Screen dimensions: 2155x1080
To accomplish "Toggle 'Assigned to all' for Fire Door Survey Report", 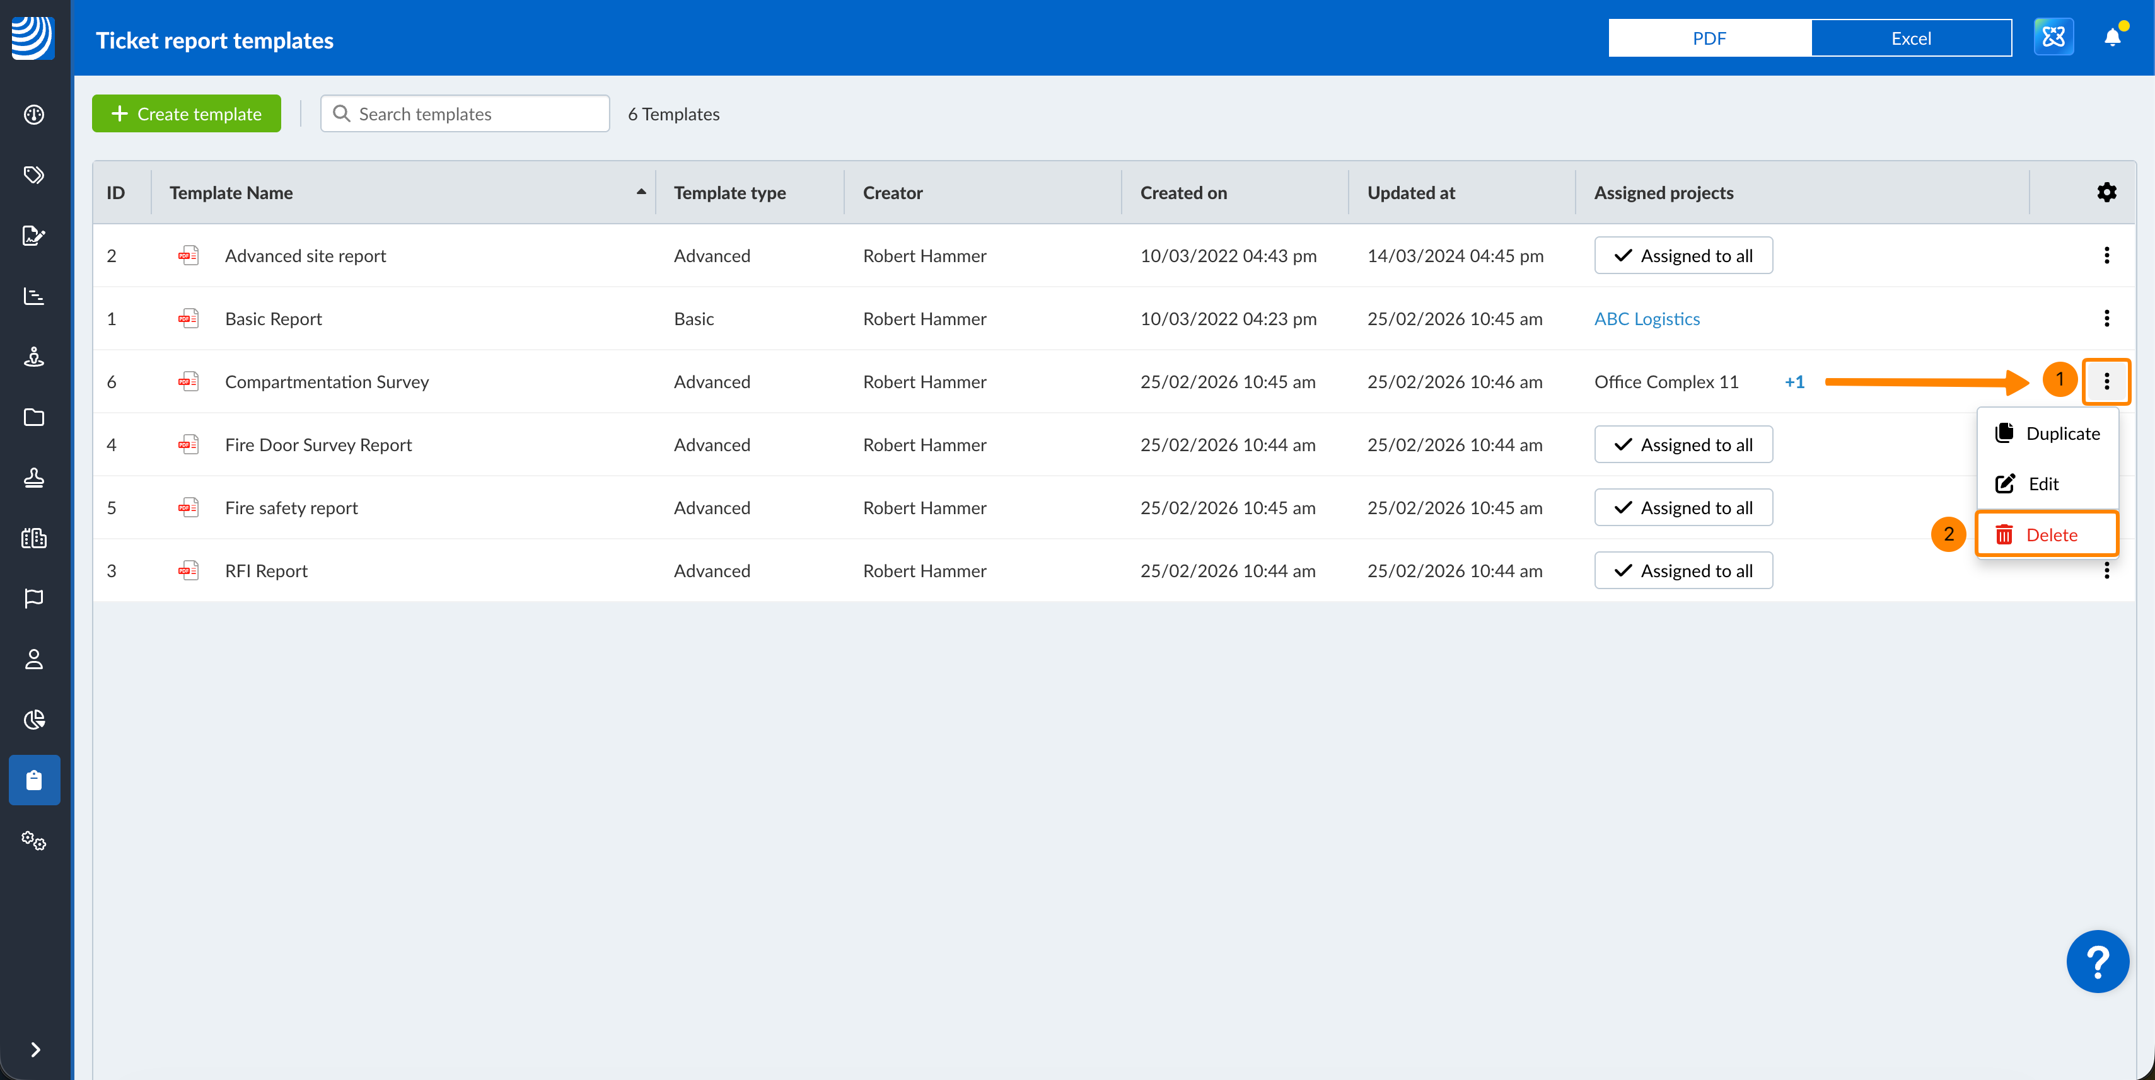I will coord(1683,445).
